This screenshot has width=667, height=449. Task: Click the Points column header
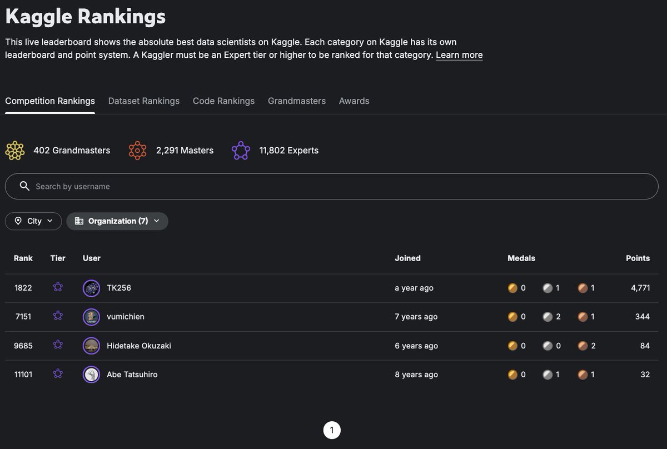638,258
